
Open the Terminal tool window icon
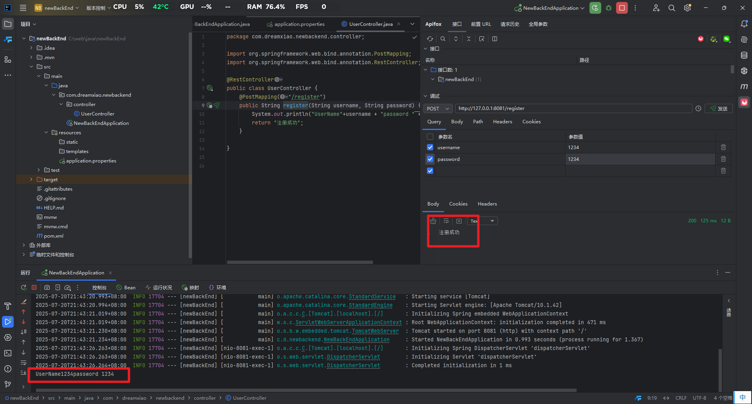tap(8, 353)
